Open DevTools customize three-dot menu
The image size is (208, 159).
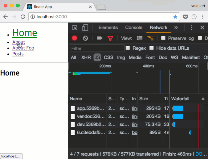tap(192, 28)
